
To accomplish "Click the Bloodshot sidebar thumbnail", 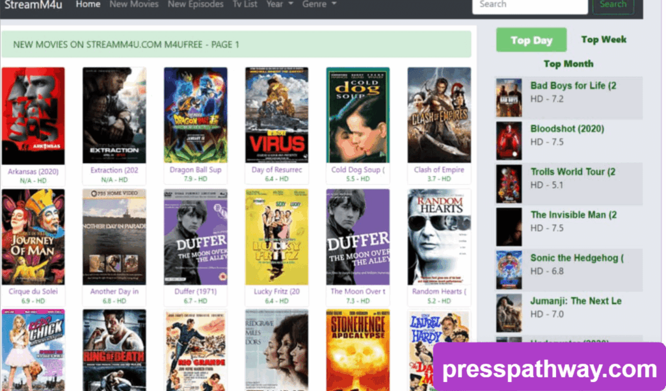I will [509, 141].
